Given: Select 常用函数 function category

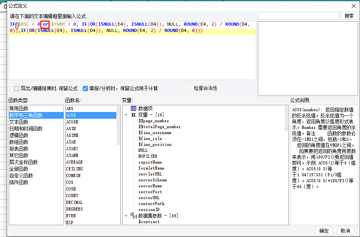Looking at the screenshot, I should click(19, 108).
